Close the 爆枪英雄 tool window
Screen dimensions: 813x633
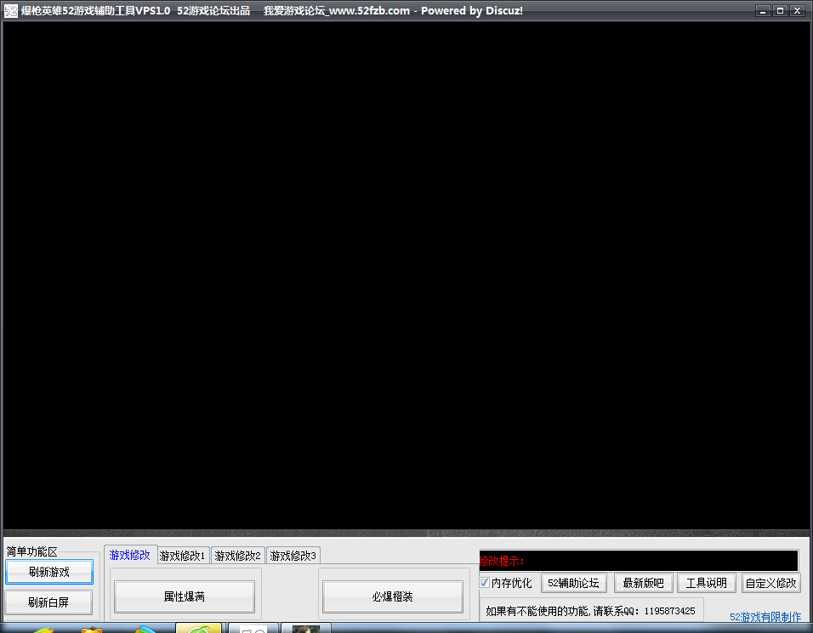coord(798,10)
